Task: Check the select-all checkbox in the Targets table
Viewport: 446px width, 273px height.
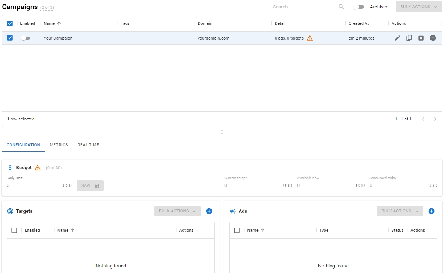Action: click(14, 231)
